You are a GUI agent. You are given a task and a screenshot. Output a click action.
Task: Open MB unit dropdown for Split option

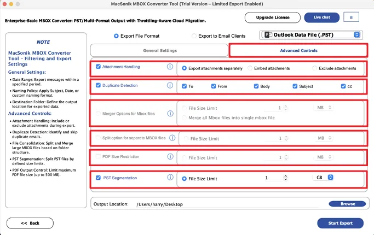click(x=324, y=138)
